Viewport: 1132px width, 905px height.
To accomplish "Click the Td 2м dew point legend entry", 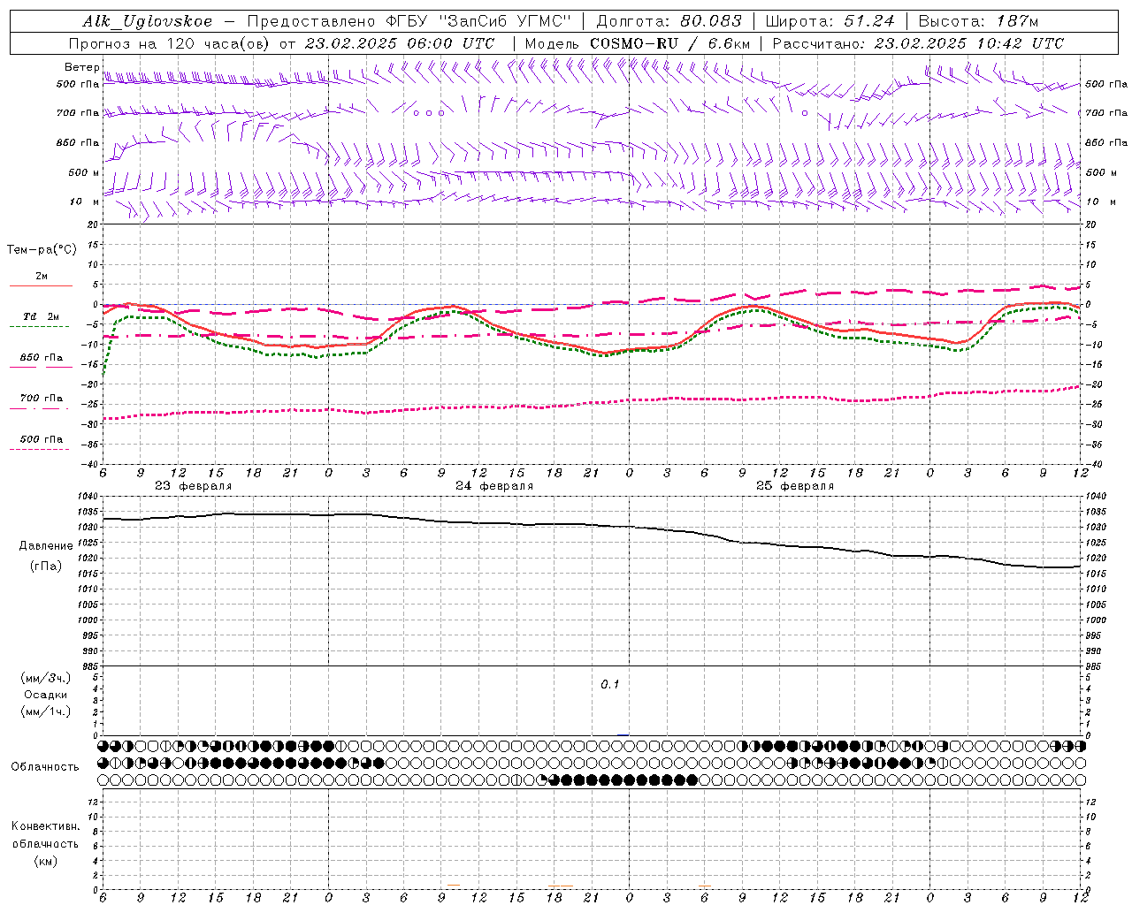I will pos(42,316).
